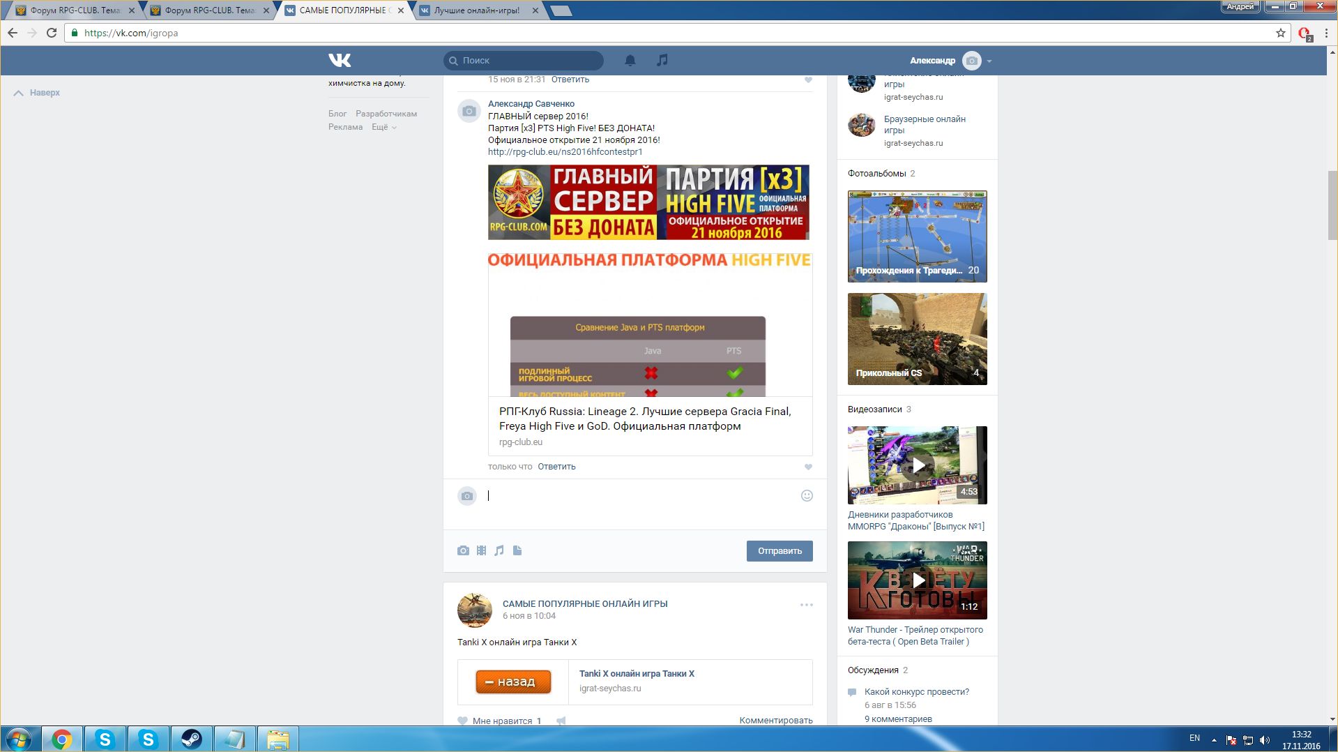The image size is (1338, 752).
Task: Reply to the только что comment
Action: click(x=556, y=467)
